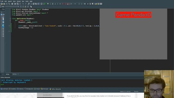This screenshot has width=174, height=98.
Task: Click the Replace toolbar icon
Action: (x=33, y=4)
